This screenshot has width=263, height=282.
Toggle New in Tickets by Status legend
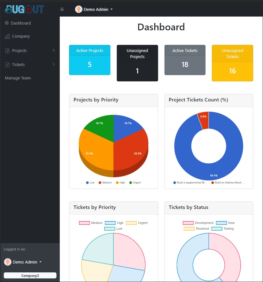[x=225, y=223]
